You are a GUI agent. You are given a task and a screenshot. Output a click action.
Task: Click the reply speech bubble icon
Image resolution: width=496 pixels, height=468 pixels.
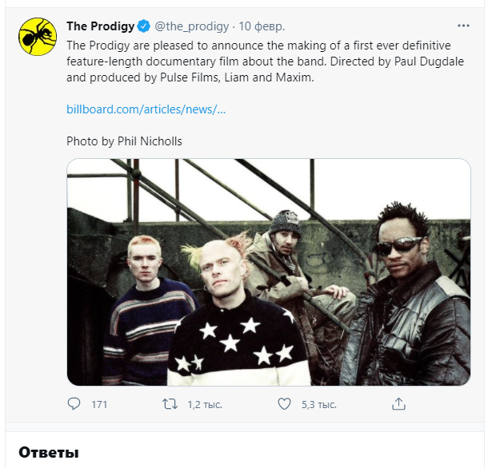click(x=74, y=404)
